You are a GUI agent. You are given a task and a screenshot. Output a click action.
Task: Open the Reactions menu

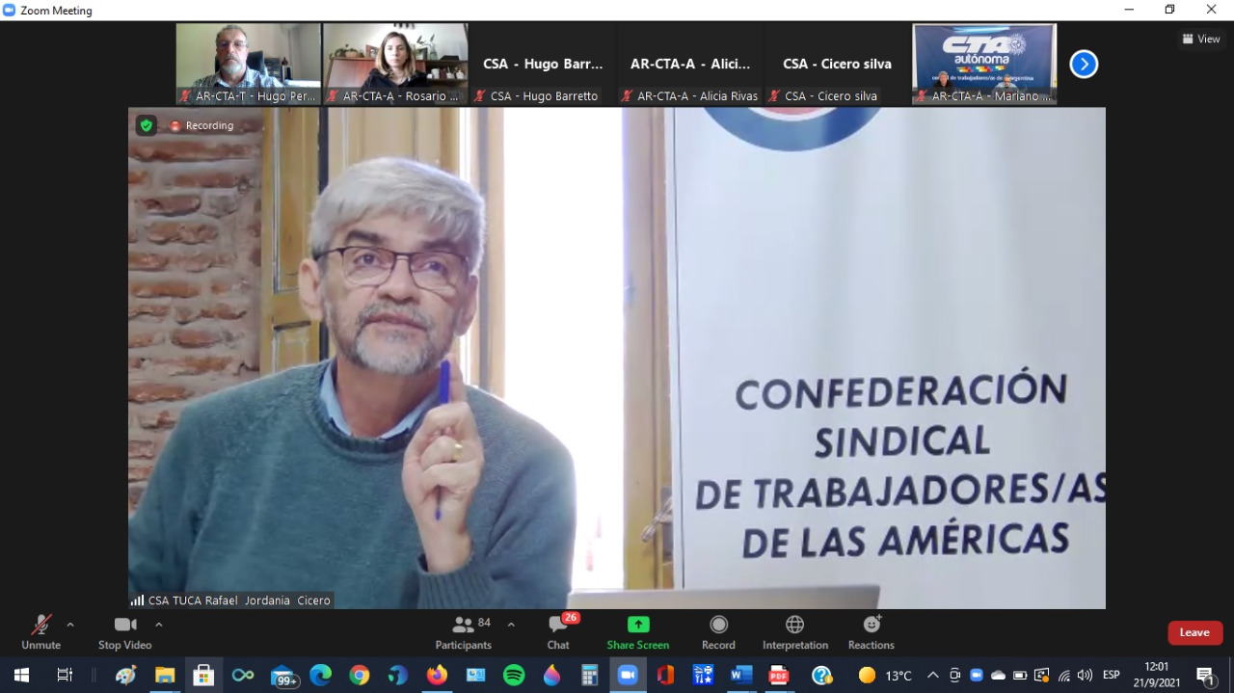pyautogui.click(x=872, y=632)
